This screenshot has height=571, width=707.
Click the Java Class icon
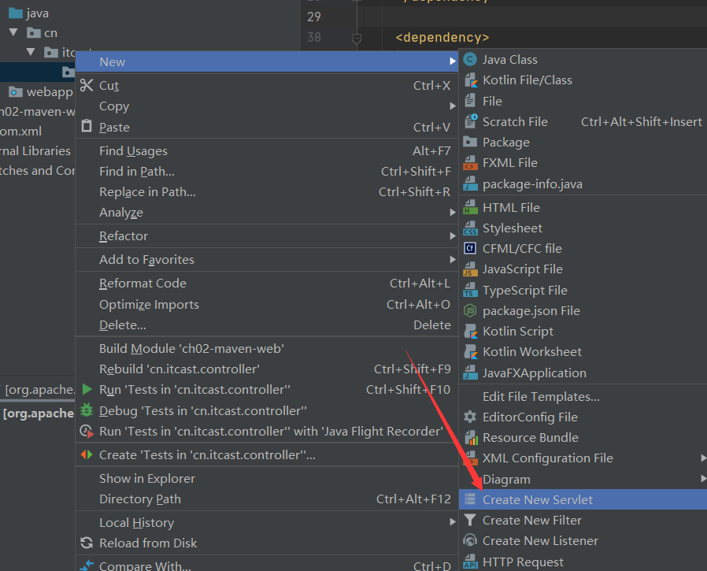[470, 60]
